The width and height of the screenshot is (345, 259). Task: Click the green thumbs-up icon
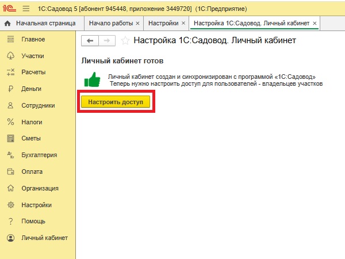[92, 79]
